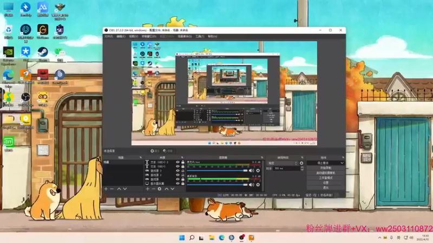Pop out the Sources dock panel
The height and width of the screenshot is (243, 433).
(x=182, y=158)
